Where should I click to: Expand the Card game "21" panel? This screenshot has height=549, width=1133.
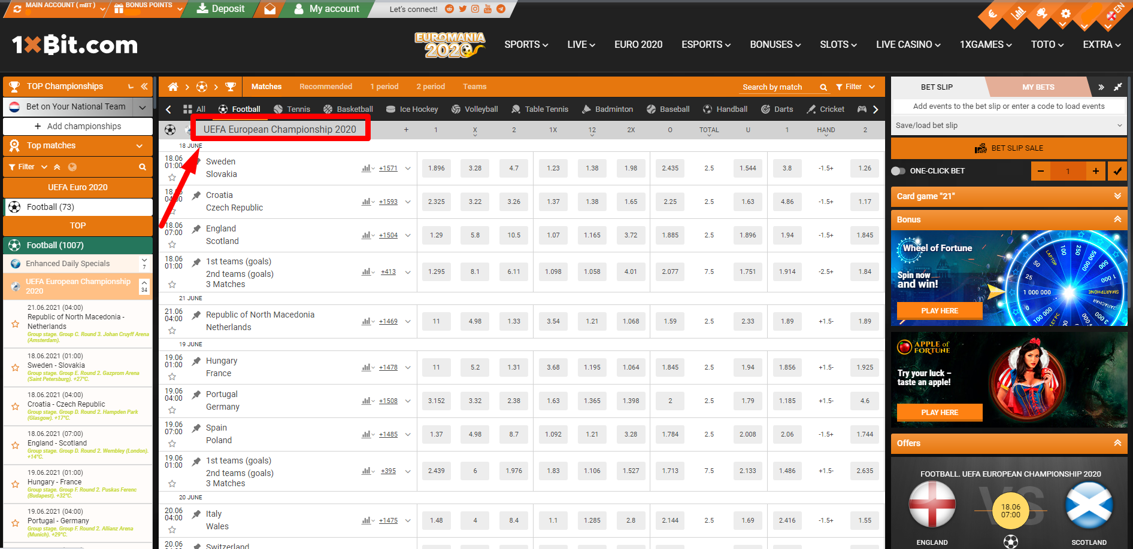[1117, 196]
